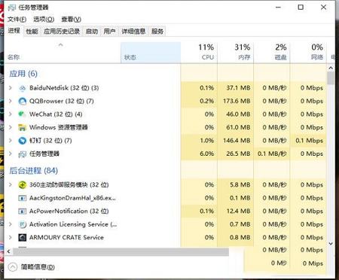Screen dimensions: 339x280
Task: Click the 钉钉 app icon
Action: (23, 141)
